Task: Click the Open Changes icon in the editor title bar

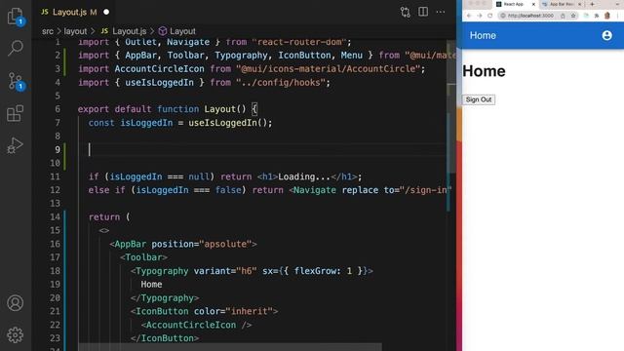Action: click(406, 12)
